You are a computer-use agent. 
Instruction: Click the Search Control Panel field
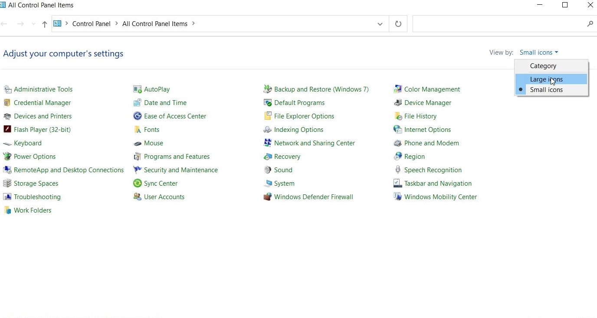click(x=505, y=24)
